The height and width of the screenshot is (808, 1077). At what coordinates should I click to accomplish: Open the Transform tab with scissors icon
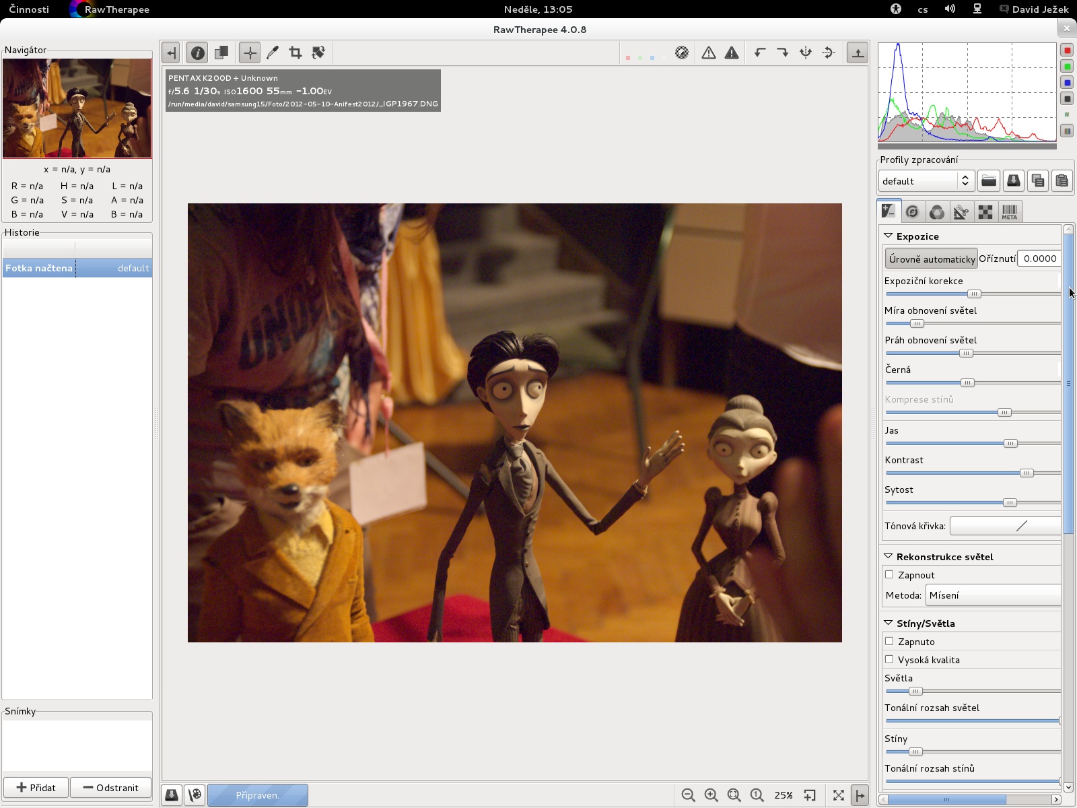[x=961, y=212]
